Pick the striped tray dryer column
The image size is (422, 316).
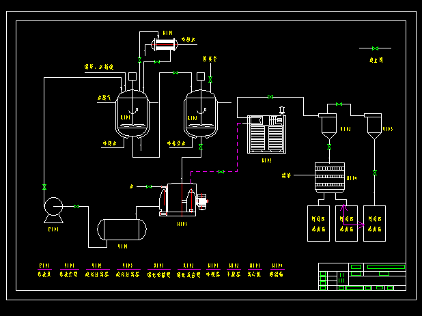click(329, 177)
